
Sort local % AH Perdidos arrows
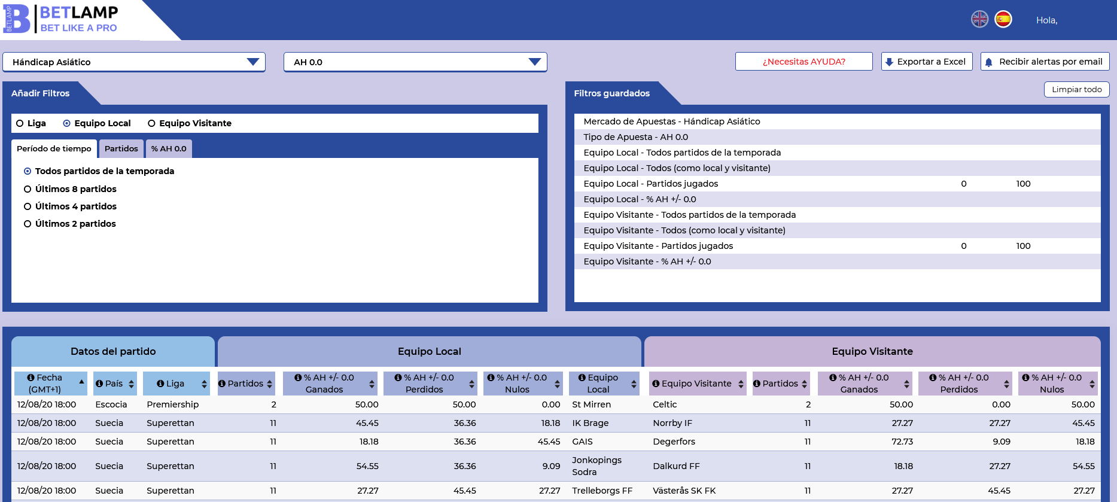tap(471, 384)
